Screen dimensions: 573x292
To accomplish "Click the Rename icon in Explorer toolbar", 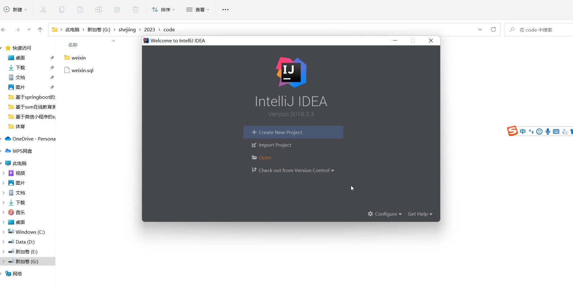I will pyautogui.click(x=99, y=10).
